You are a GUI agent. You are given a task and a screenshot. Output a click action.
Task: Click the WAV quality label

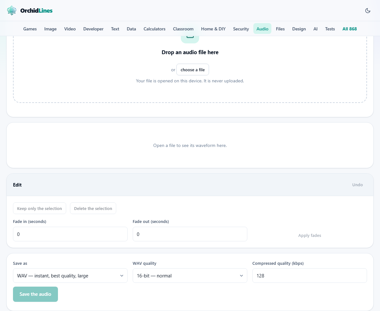[x=144, y=263]
